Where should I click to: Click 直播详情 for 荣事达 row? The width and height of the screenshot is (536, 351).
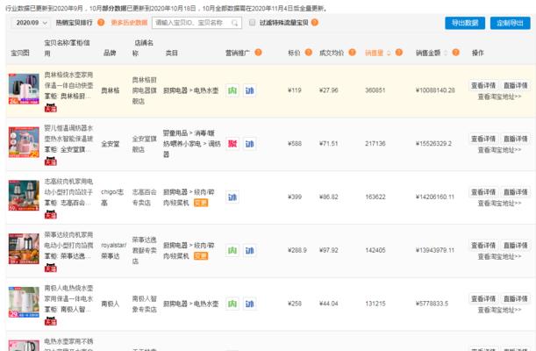point(516,246)
